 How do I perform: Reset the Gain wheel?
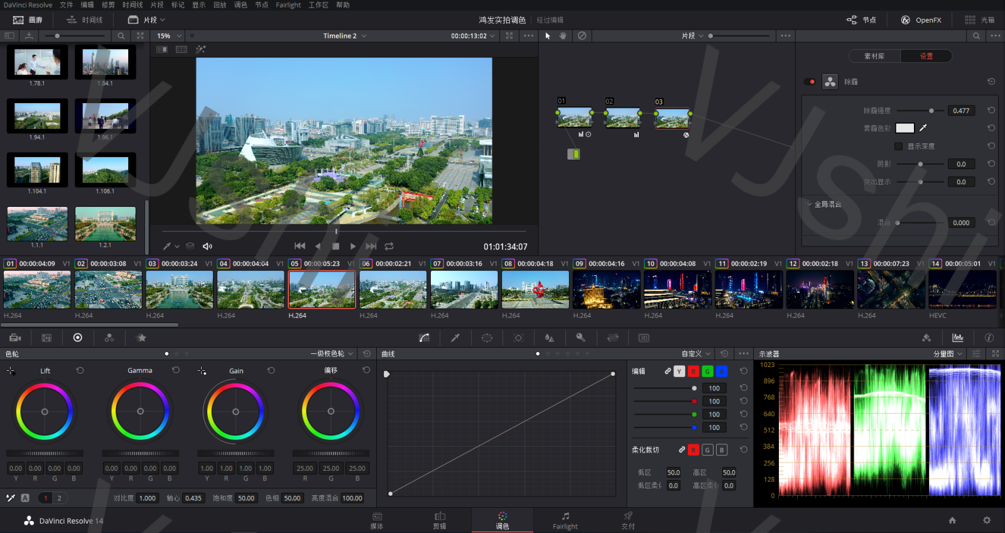271,371
